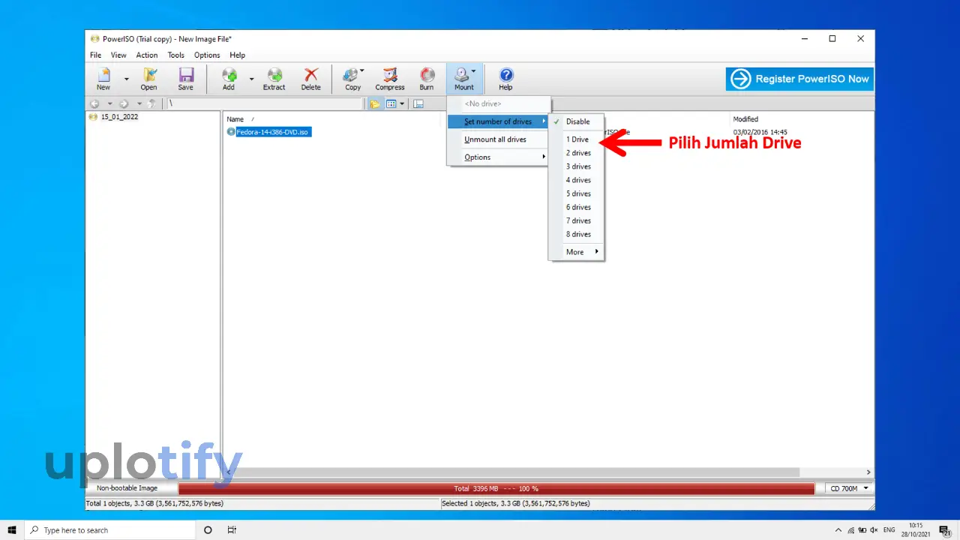960x540 pixels.
Task: Click the Non-bootable Image status label
Action: [127, 488]
